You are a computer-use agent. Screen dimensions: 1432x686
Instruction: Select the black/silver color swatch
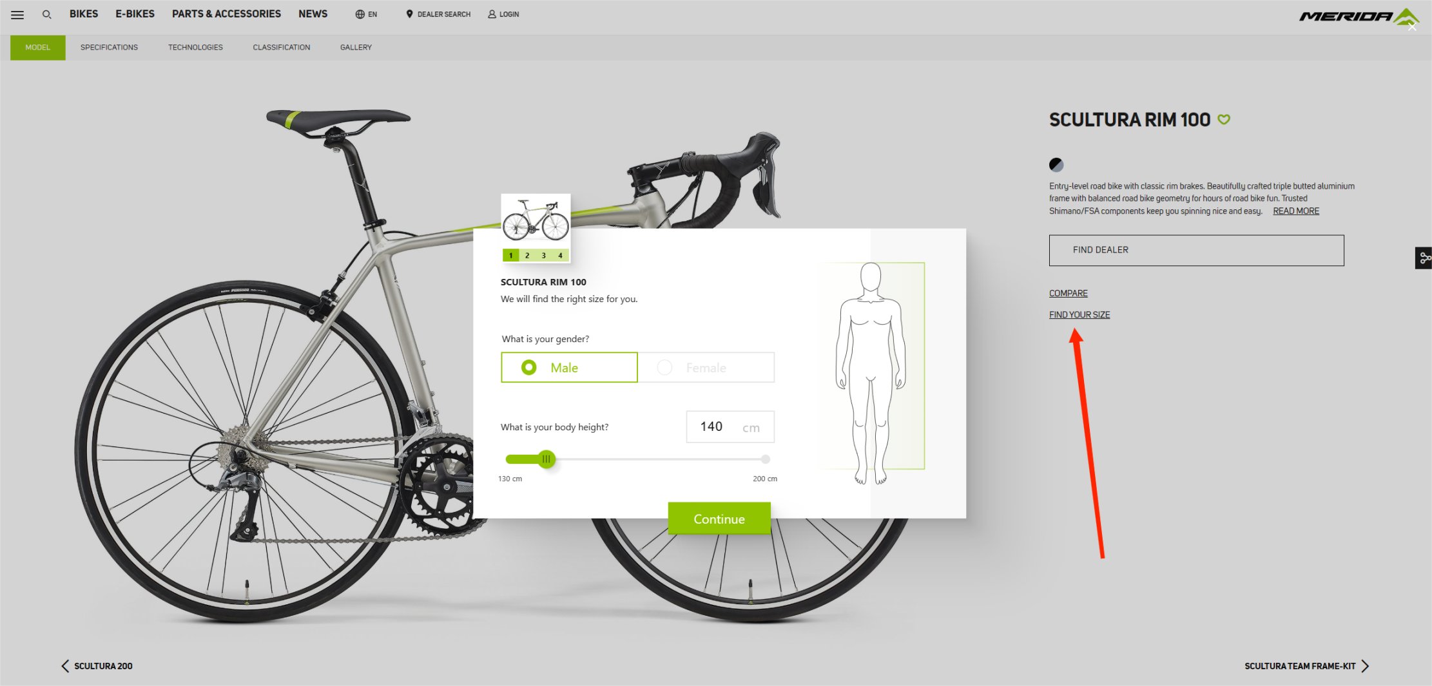[x=1056, y=165]
